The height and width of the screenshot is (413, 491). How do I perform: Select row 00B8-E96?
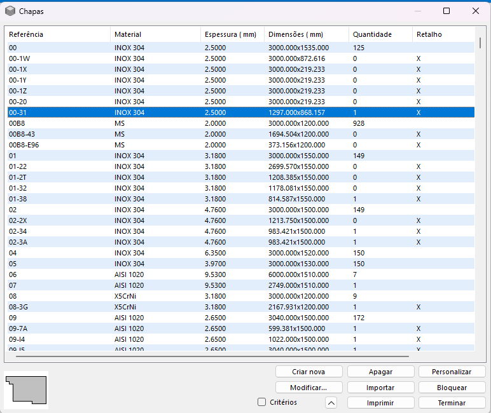coord(241,145)
